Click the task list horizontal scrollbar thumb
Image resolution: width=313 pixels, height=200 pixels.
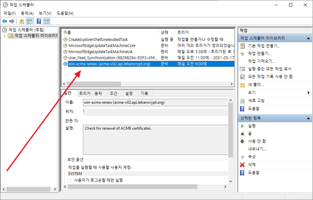pos(94,84)
